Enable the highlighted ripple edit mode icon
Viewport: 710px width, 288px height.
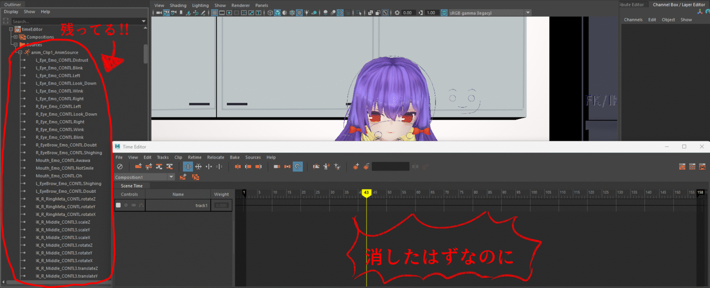188,166
